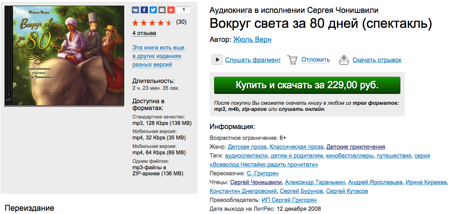Open reader link Сергей Чонишвили
The height and width of the screenshot is (214, 452).
coord(256,182)
